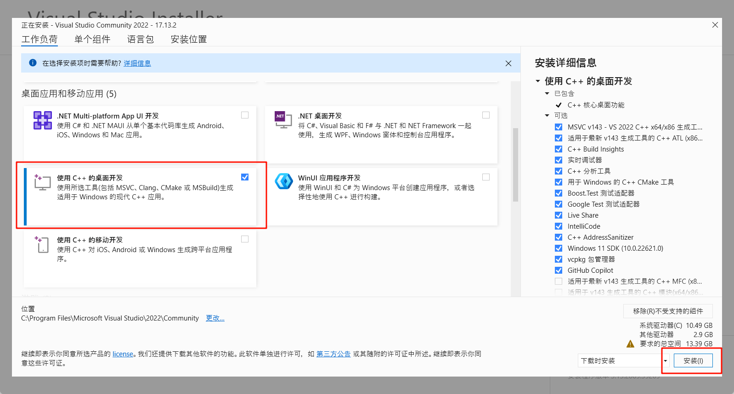The width and height of the screenshot is (734, 394).
Task: Click the workloads list vertical scrollbar thumb
Action: (515, 164)
